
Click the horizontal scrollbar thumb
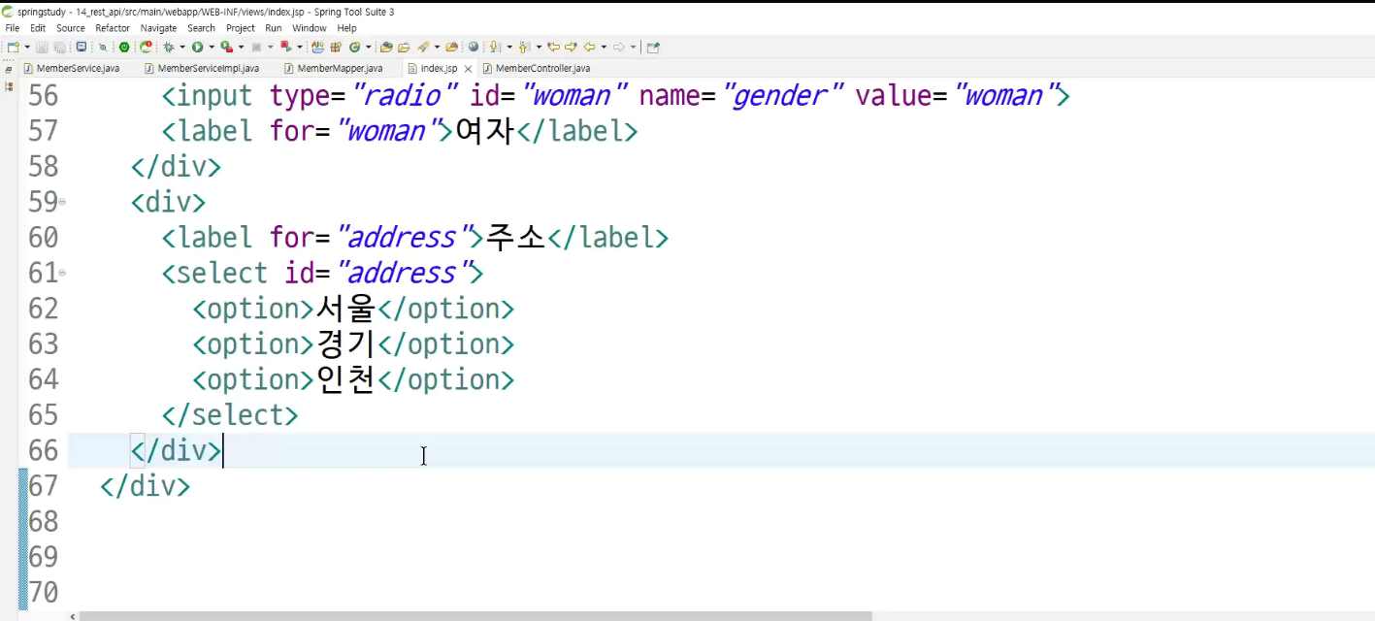click(x=475, y=615)
